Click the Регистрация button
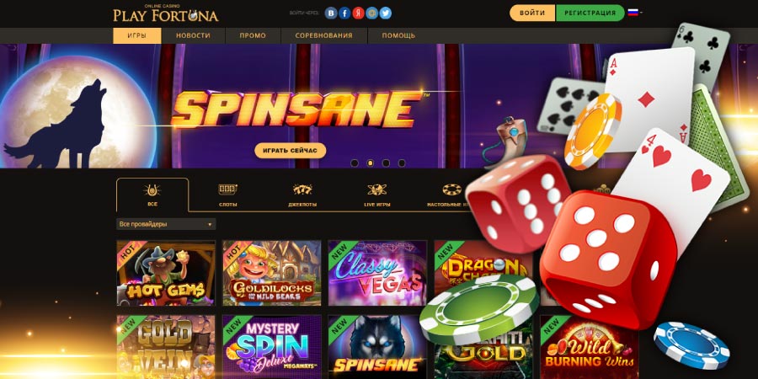The image size is (758, 379). coord(590,13)
